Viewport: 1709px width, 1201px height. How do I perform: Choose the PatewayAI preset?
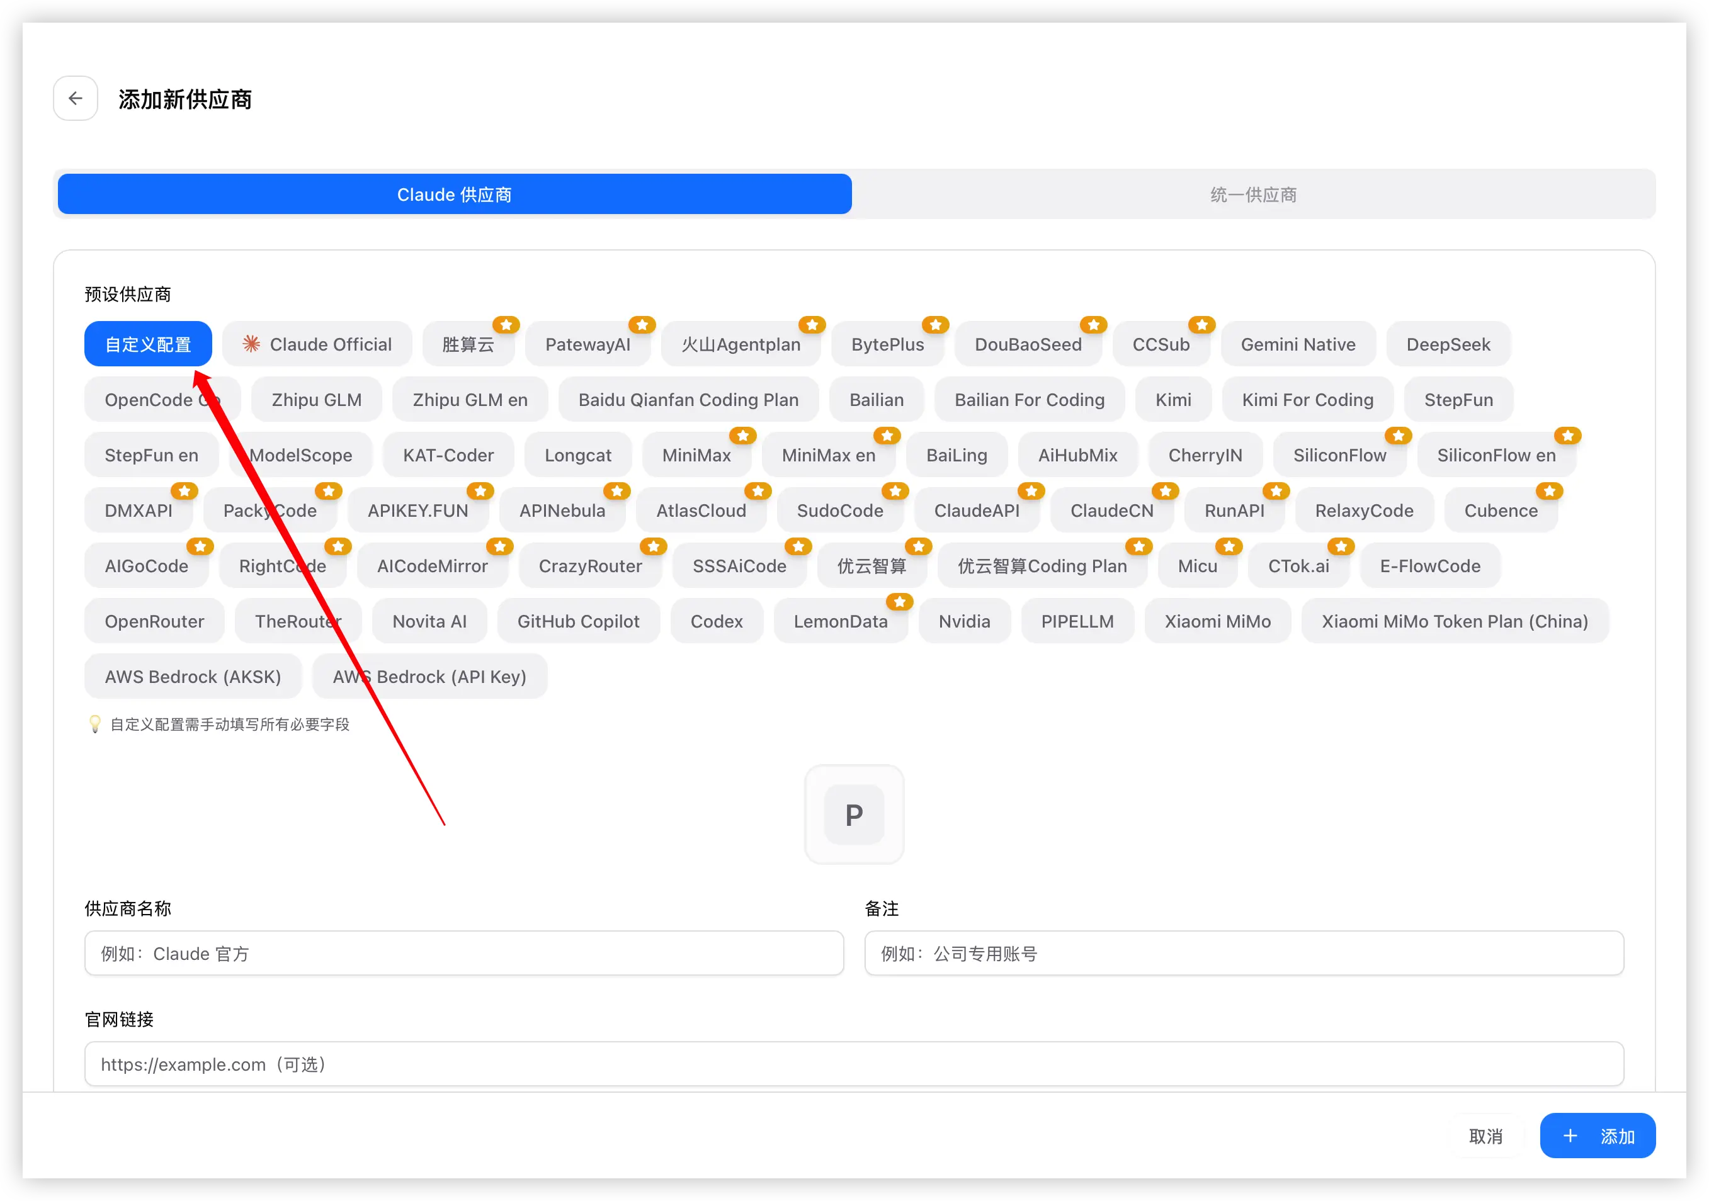point(588,344)
